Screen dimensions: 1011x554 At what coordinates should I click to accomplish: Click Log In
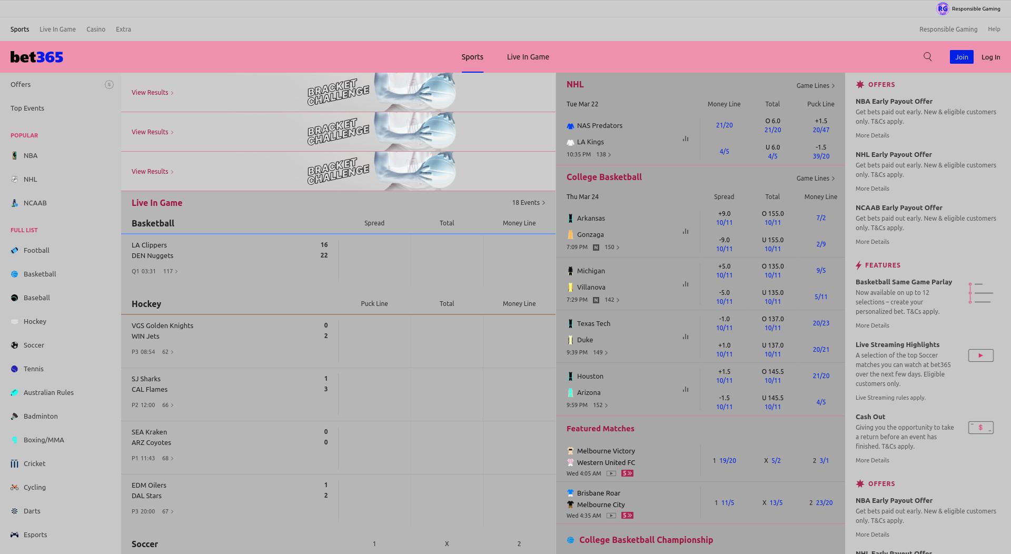pyautogui.click(x=990, y=57)
